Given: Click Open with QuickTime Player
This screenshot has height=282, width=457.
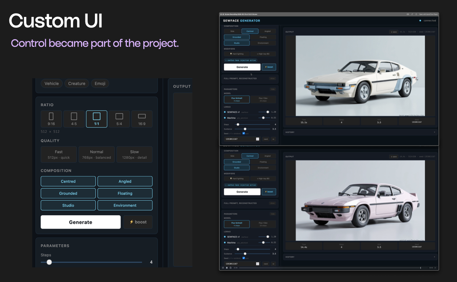Looking at the screenshot, I should 428,14.
